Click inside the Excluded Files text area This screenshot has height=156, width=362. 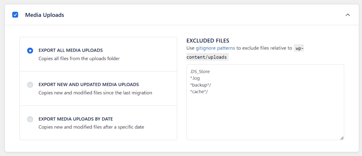pyautogui.click(x=265, y=116)
